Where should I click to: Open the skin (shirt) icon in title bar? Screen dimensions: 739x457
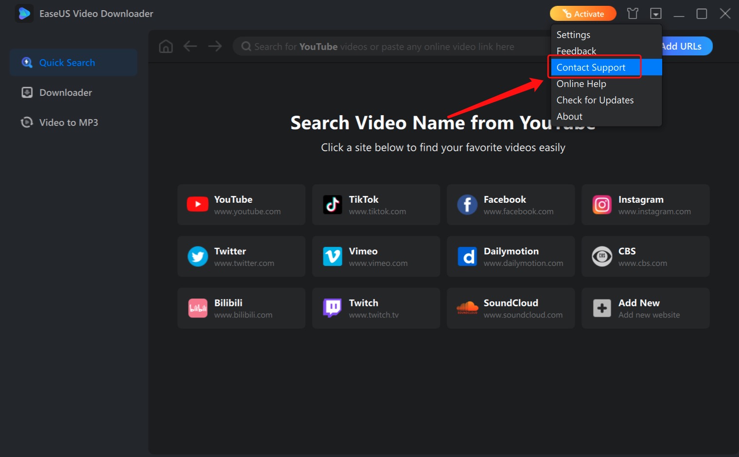coord(633,14)
